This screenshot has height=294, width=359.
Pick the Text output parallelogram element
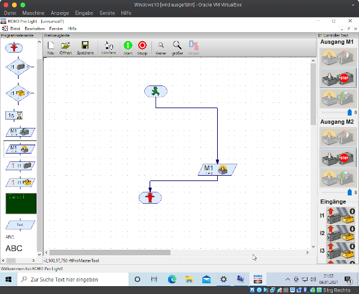pos(20,225)
